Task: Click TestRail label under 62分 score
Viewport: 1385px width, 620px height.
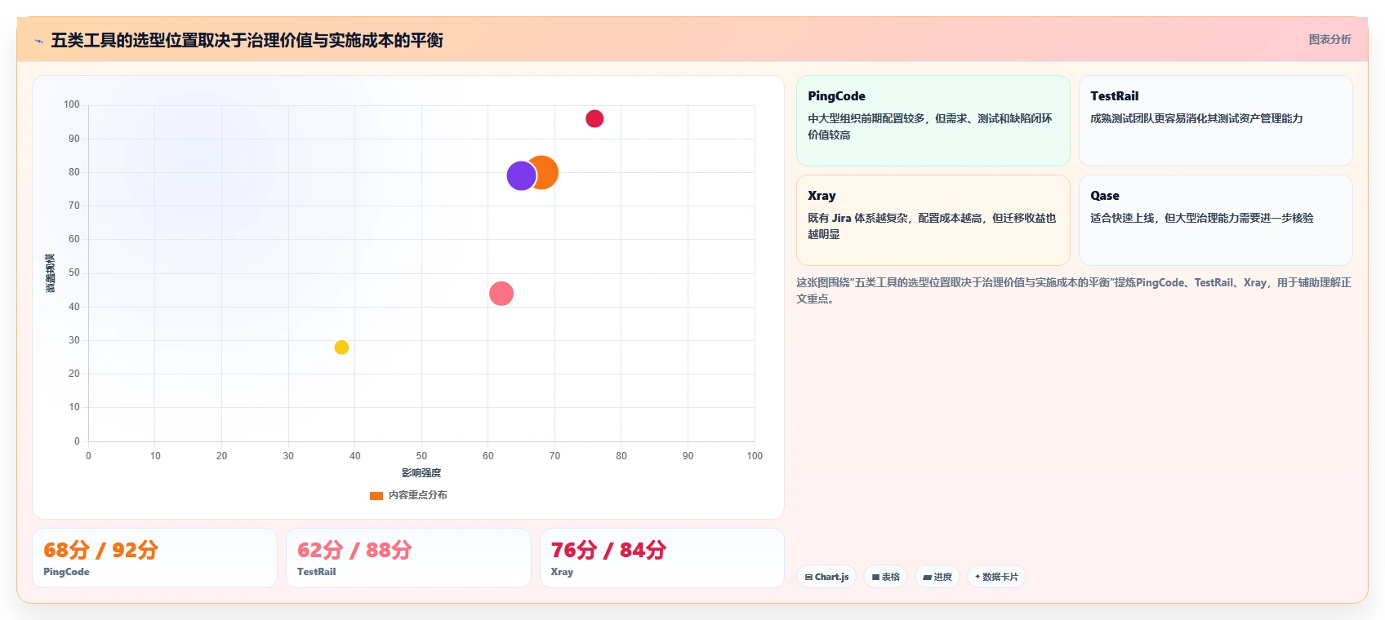Action: click(x=316, y=572)
